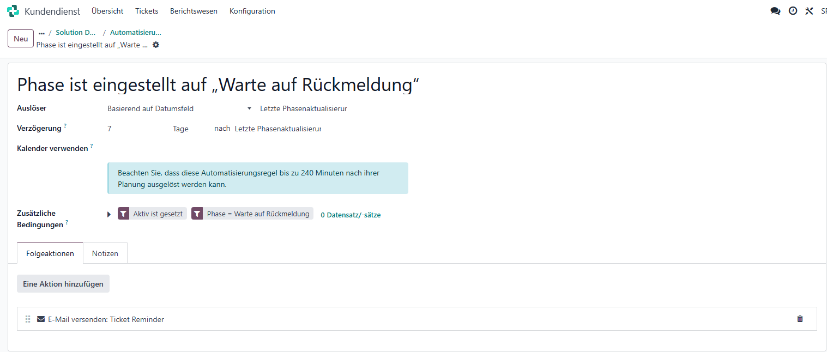Delete the Ticket Reminder action with trash icon

800,319
